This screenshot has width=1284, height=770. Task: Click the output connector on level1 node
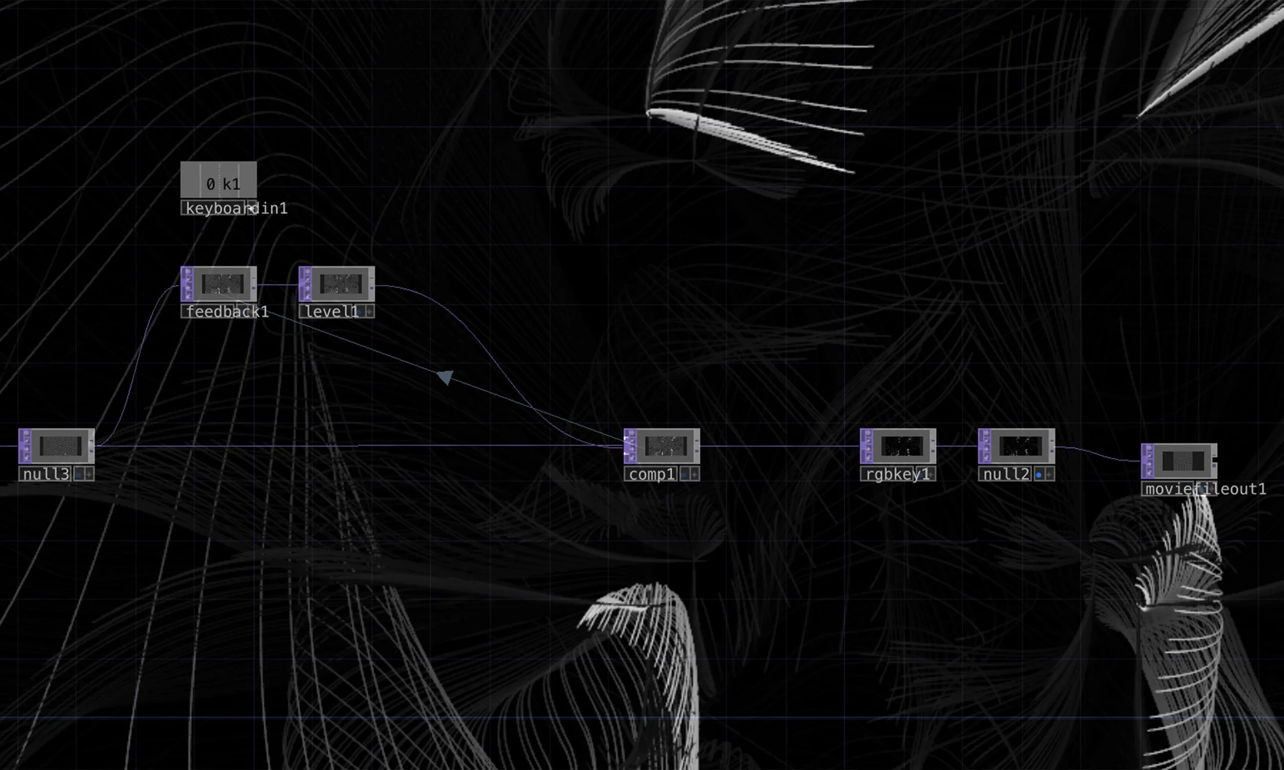pos(372,286)
